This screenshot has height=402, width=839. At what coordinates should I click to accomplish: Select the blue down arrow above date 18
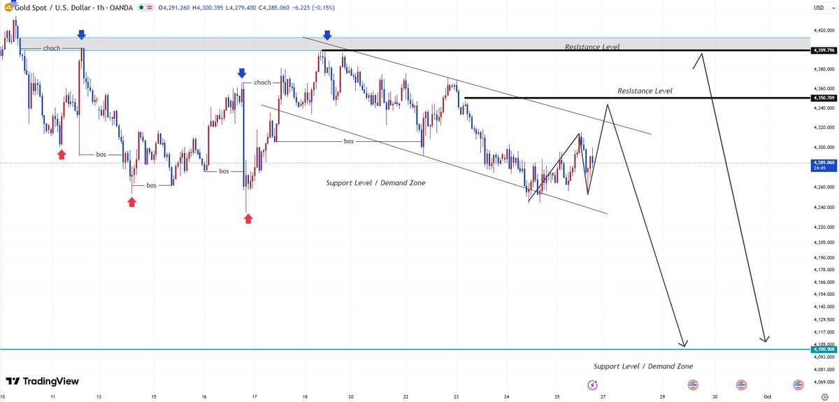tap(327, 34)
